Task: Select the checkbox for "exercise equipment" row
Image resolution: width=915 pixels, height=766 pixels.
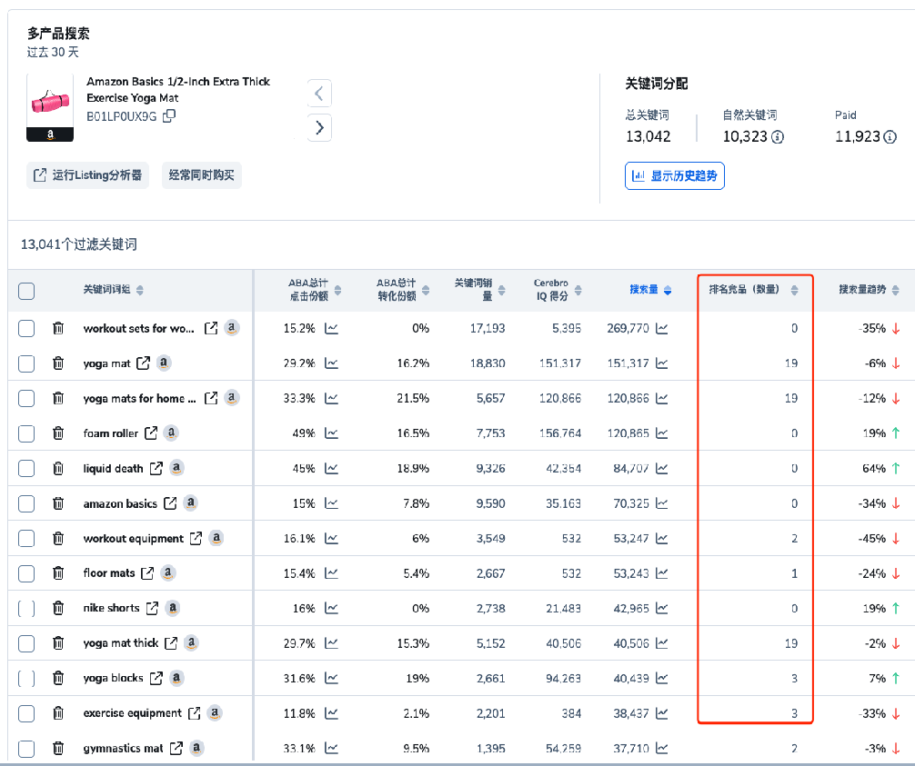Action: click(26, 713)
